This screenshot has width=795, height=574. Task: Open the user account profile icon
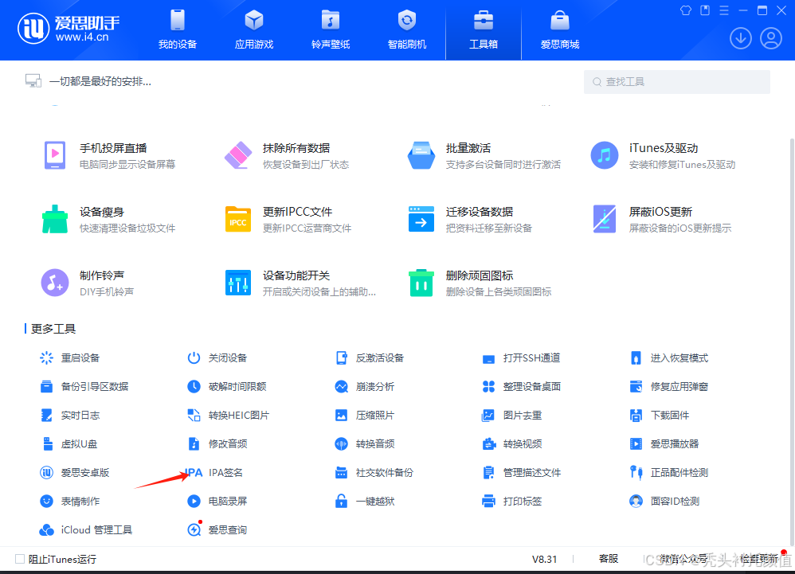(x=770, y=38)
